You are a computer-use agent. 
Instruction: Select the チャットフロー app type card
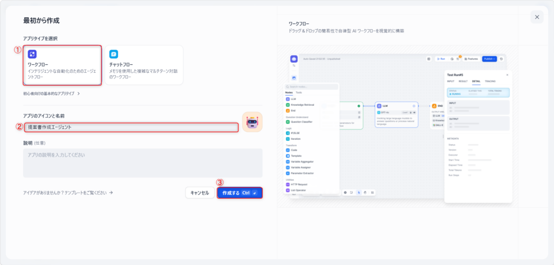(144, 65)
